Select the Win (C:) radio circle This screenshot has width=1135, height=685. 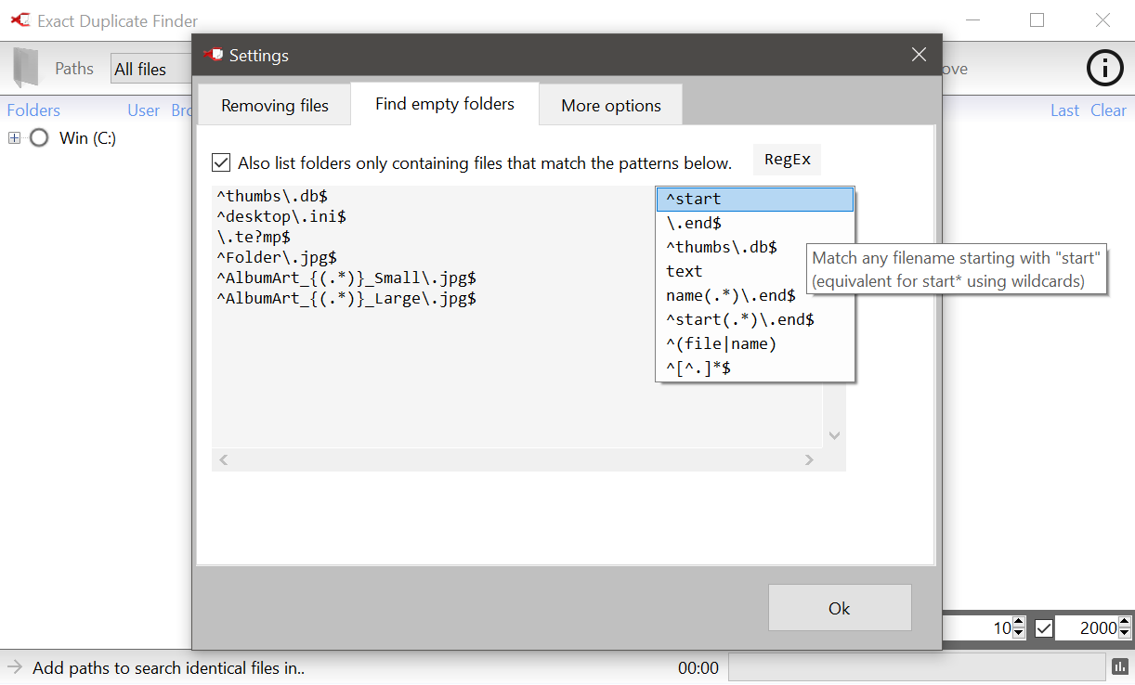click(x=39, y=138)
